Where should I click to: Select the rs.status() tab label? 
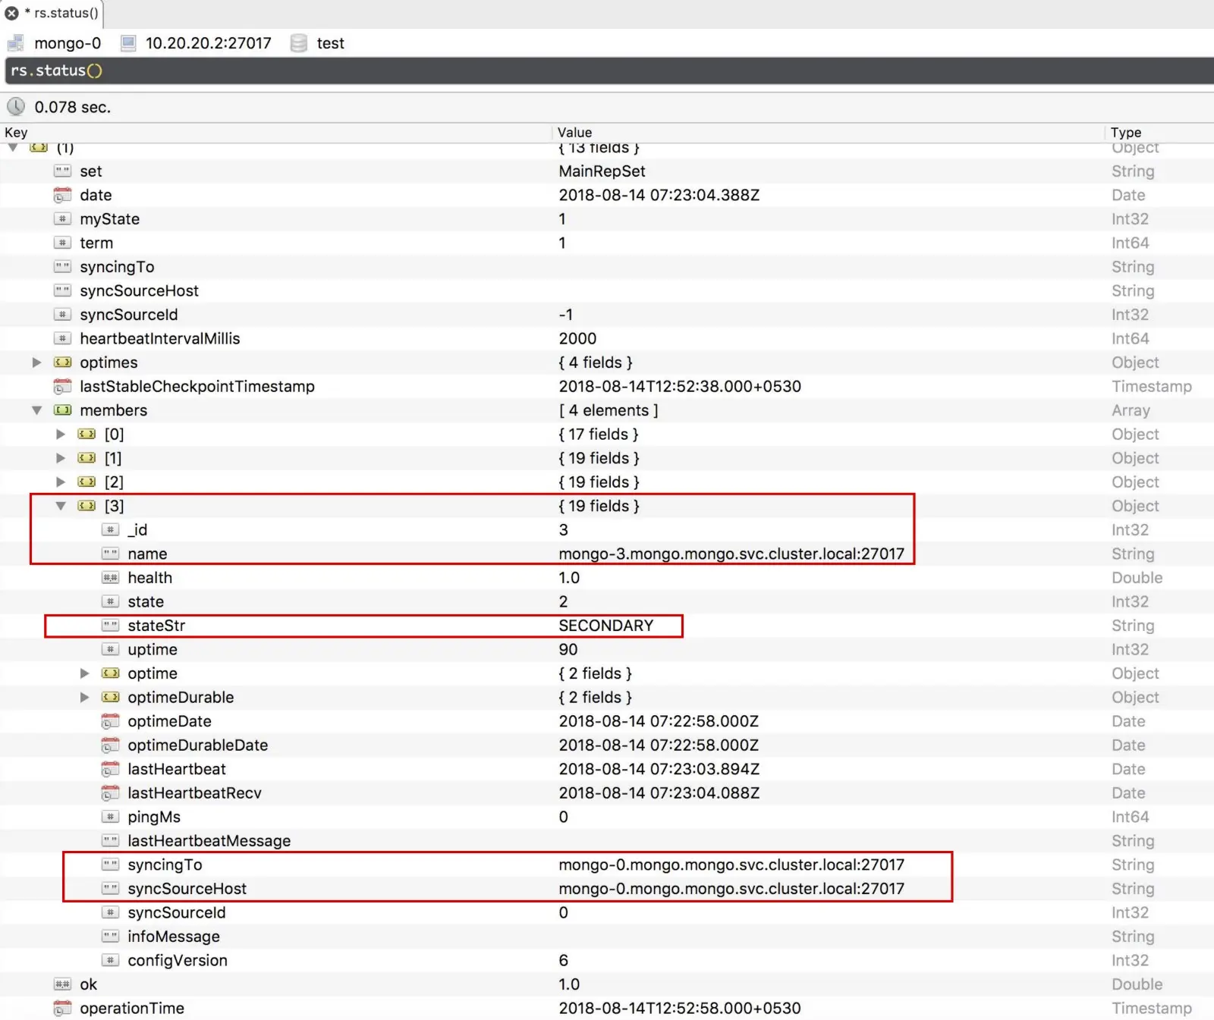click(x=66, y=13)
